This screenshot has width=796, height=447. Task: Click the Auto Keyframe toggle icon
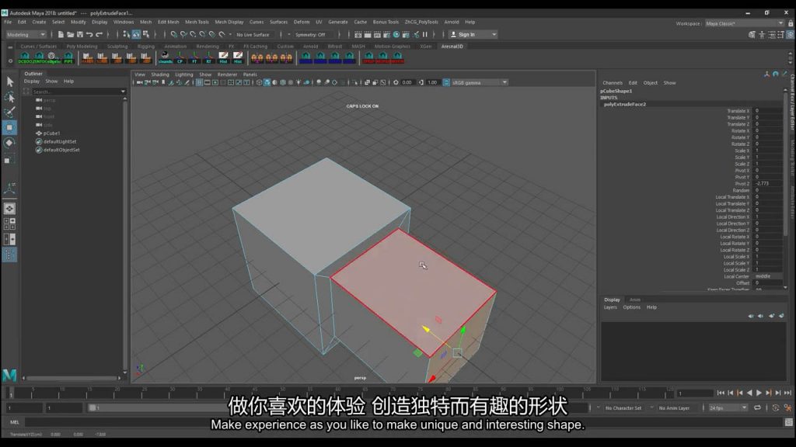pos(776,407)
